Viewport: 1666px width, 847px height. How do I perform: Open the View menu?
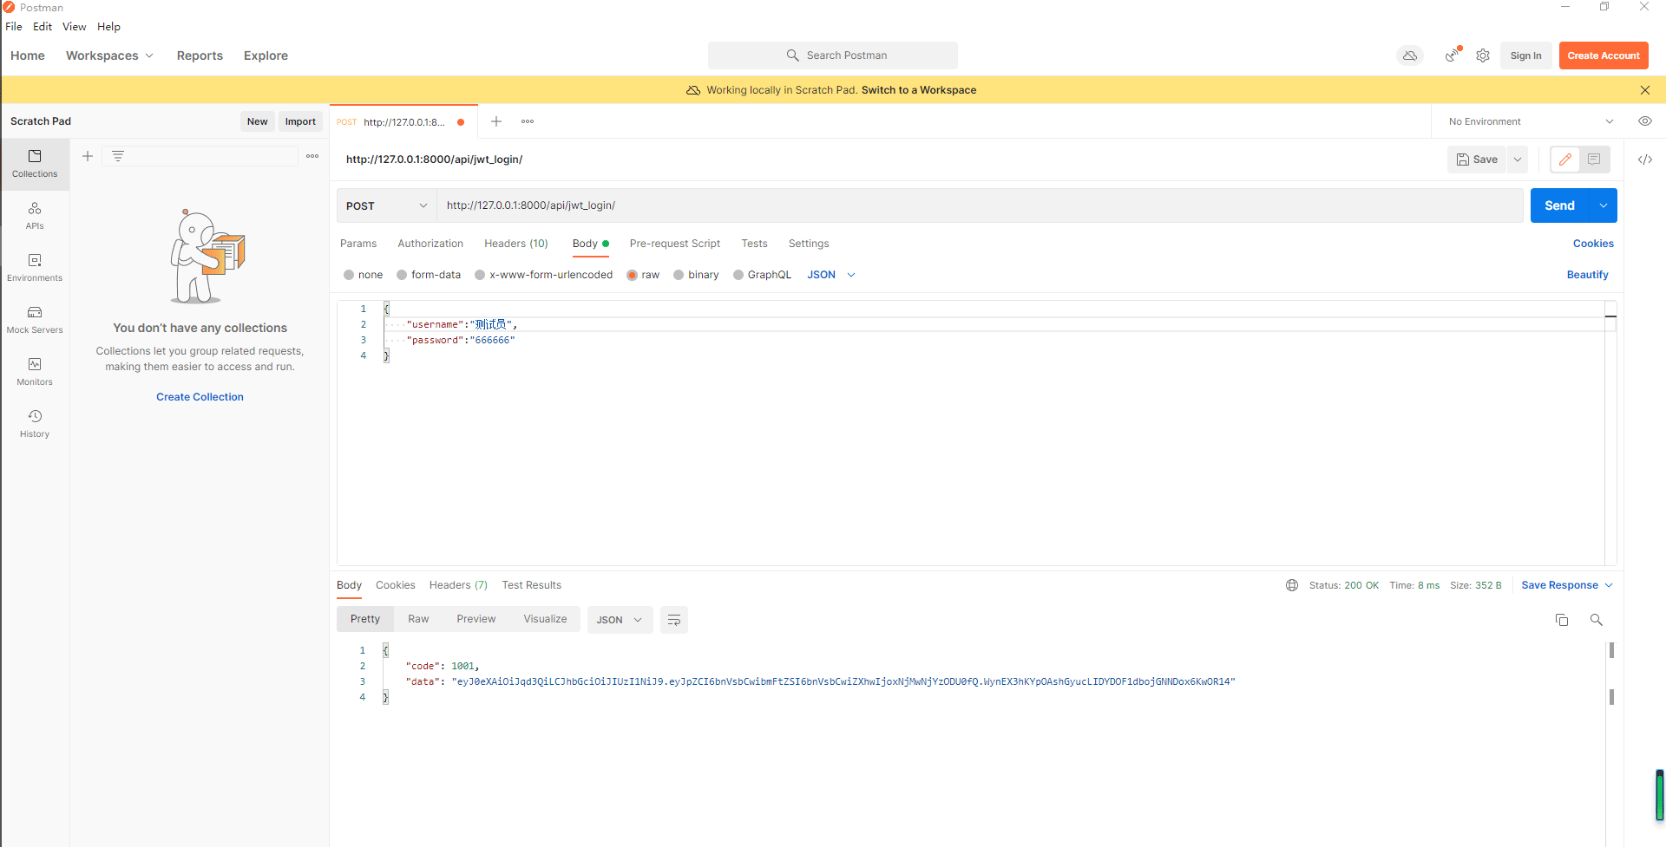point(74,27)
